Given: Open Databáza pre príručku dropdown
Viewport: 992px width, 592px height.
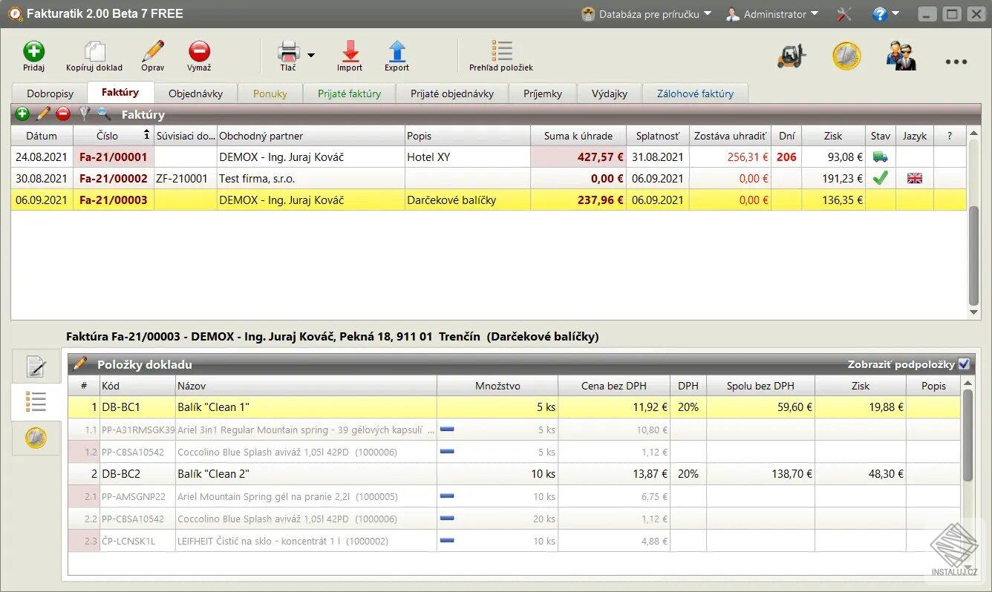Looking at the screenshot, I should tap(647, 14).
